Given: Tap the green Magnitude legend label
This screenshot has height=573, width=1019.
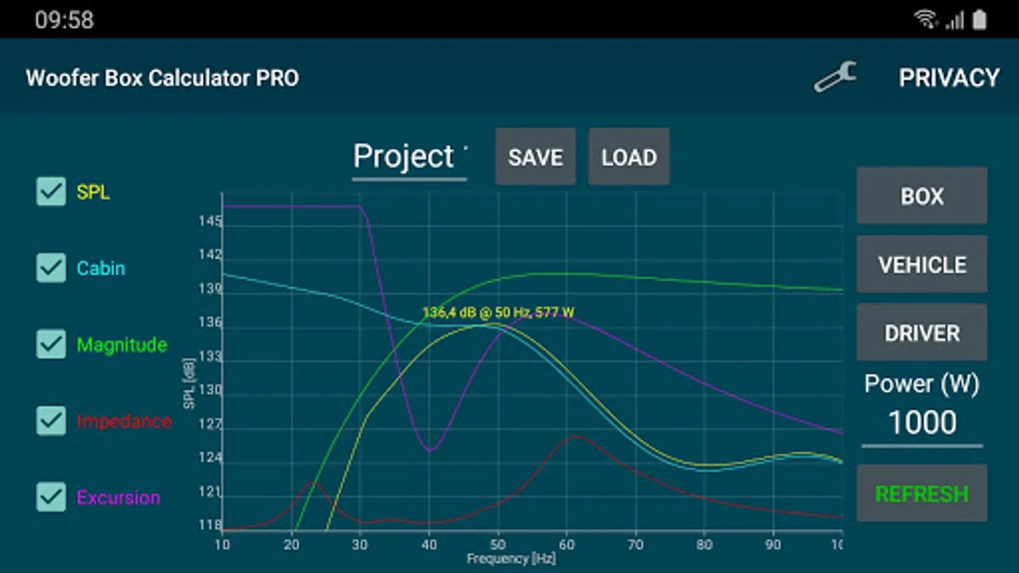Looking at the screenshot, I should point(122,344).
